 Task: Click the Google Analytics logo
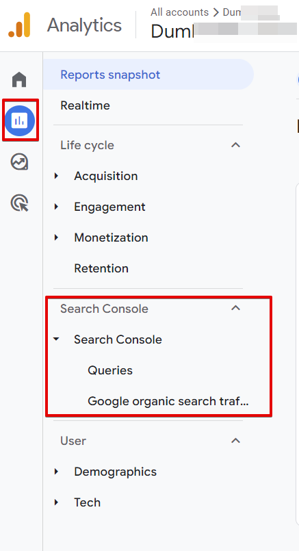click(x=20, y=25)
